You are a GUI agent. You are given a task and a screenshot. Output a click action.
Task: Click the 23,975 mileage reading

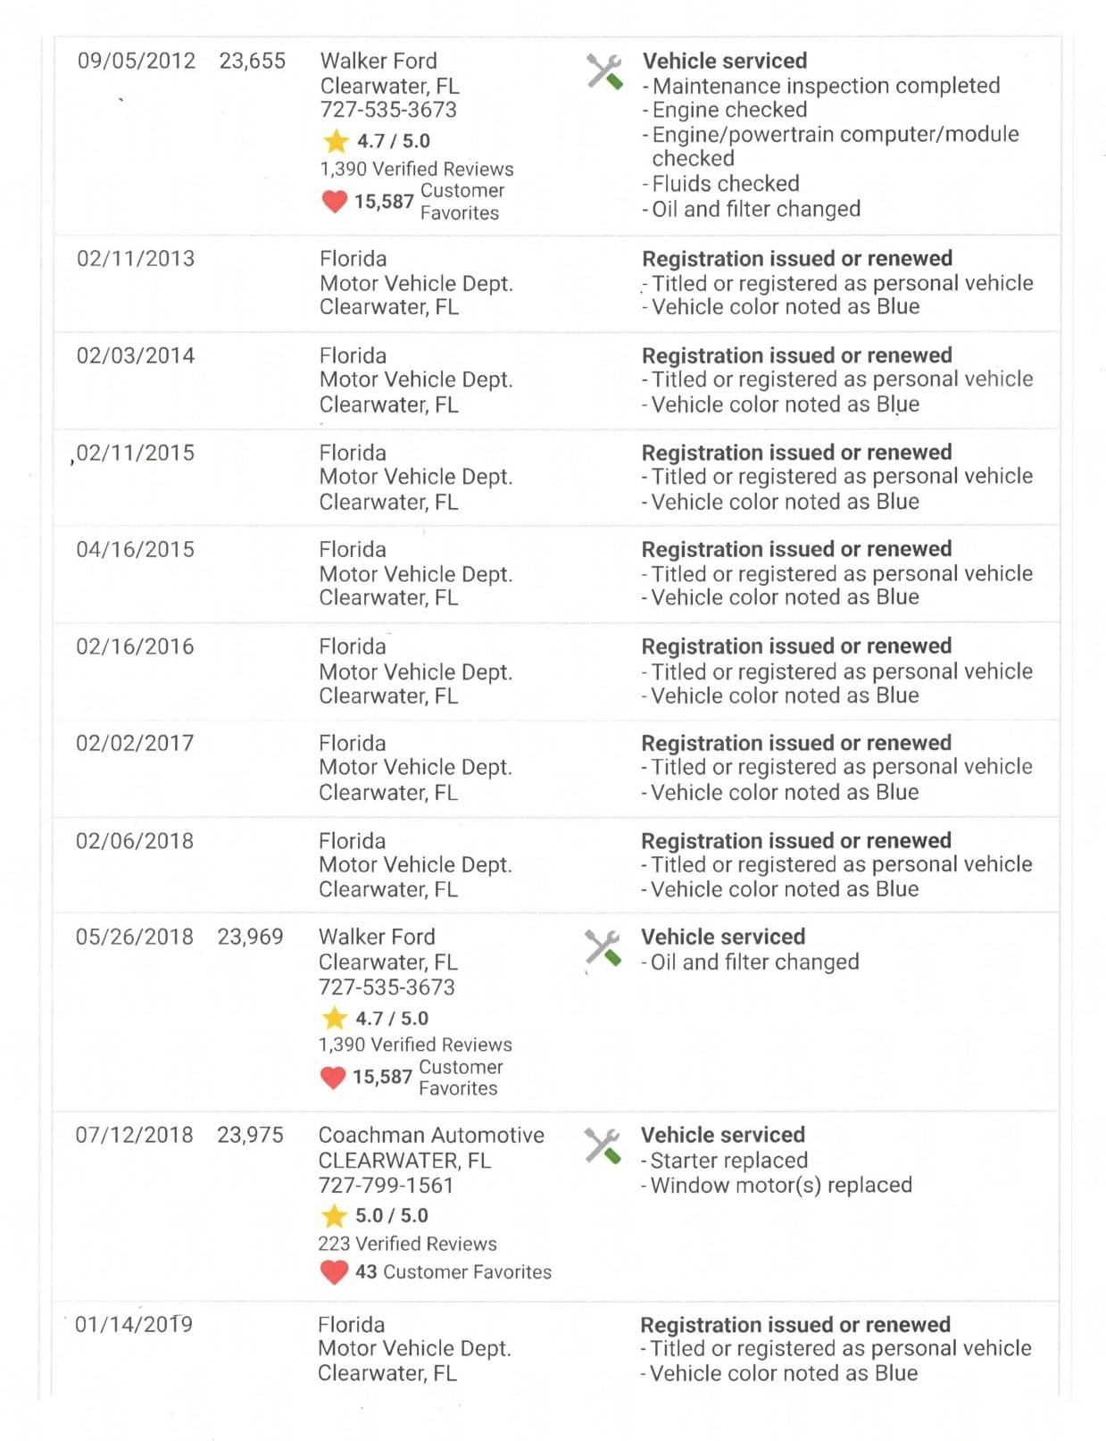[250, 1135]
